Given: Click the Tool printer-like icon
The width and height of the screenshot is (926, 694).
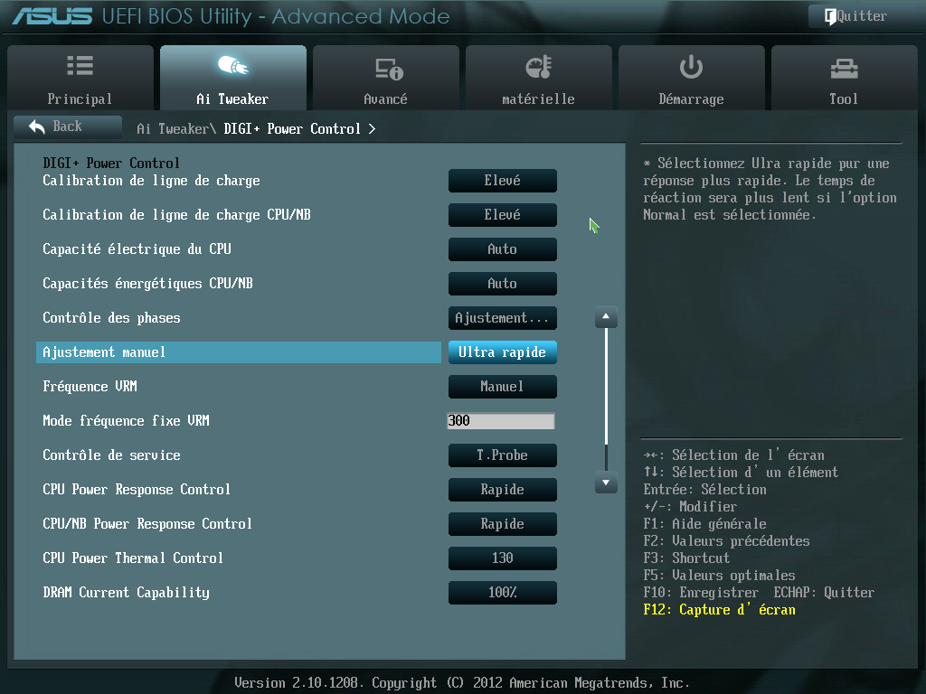Looking at the screenshot, I should click(844, 69).
